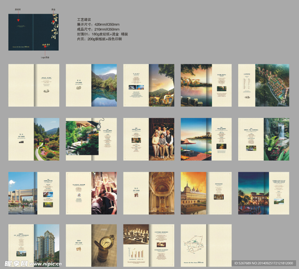Select the pocket watch on coins photo
Image resolution: width=299 pixels, height=269 pixels.
[104, 245]
